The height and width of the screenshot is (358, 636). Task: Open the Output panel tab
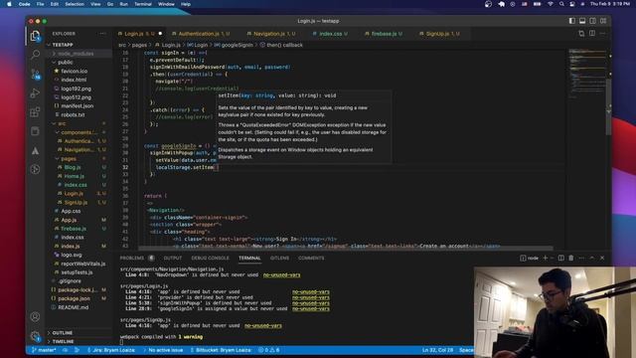pos(172,259)
